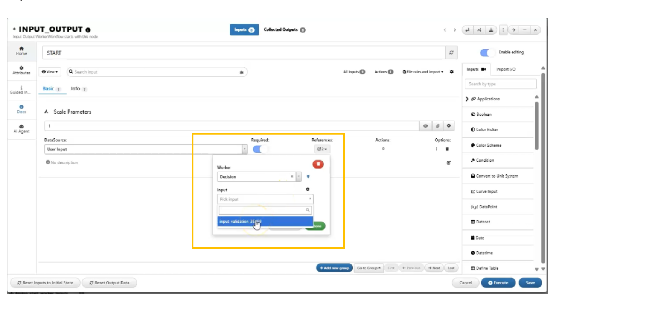Image resolution: width=658 pixels, height=331 pixels.
Task: Click the circular settings icon on input row
Action: pyautogui.click(x=449, y=126)
